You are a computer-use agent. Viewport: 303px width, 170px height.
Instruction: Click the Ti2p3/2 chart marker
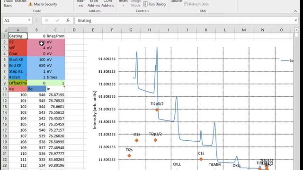(x=157, y=110)
